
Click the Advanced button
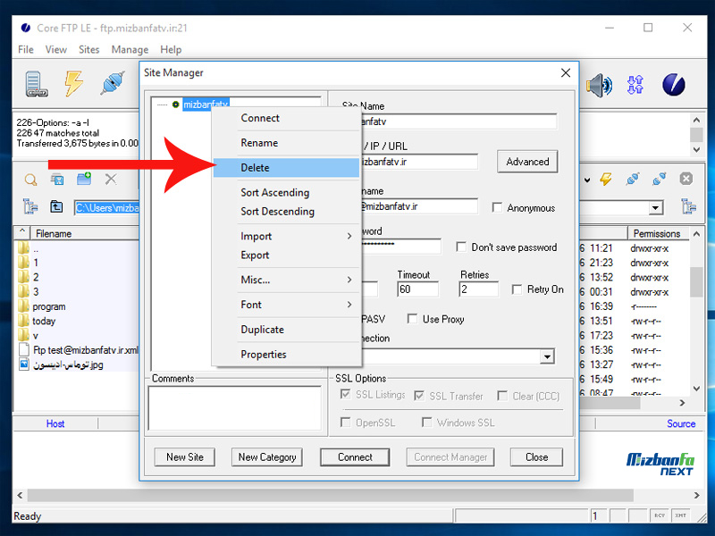click(527, 162)
